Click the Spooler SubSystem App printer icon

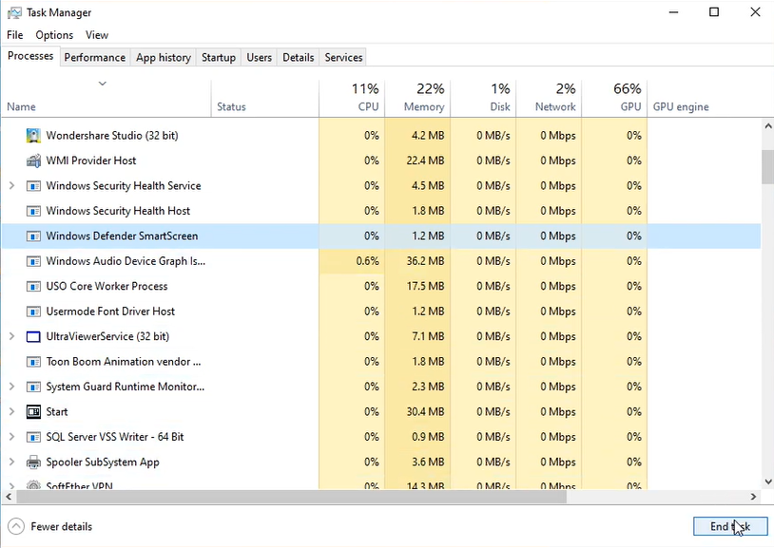tap(34, 463)
